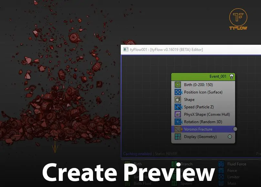The image size is (261, 187).
Task: Click the Birth operator icon in Event_001
Action: pos(178,85)
